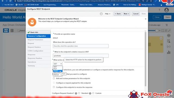Click the wizard vertical scrollbar
This screenshot has width=174, height=98.
(x=145, y=59)
